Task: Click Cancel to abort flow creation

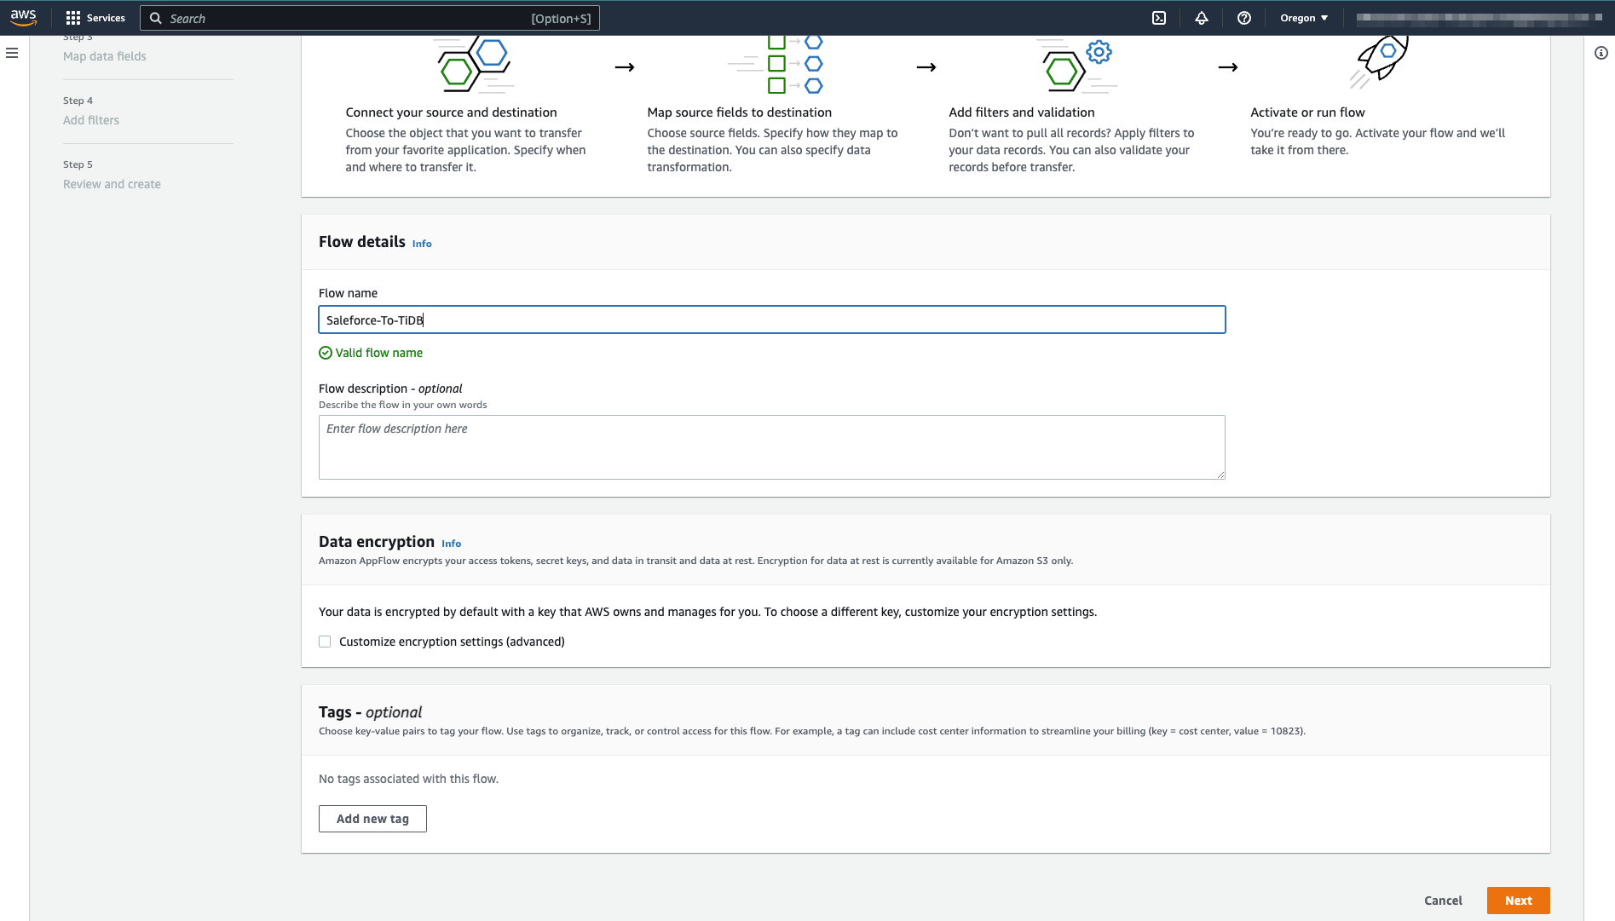Action: tap(1443, 901)
